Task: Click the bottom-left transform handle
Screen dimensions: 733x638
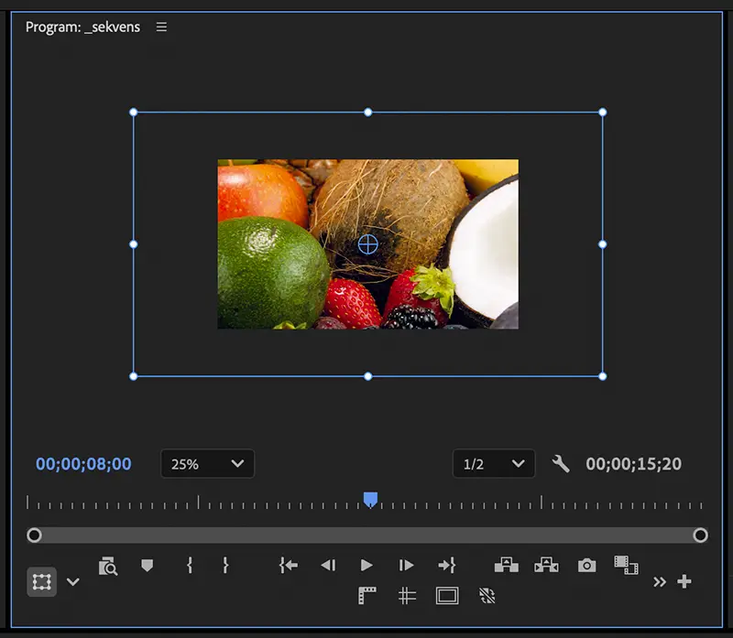Action: pos(133,376)
